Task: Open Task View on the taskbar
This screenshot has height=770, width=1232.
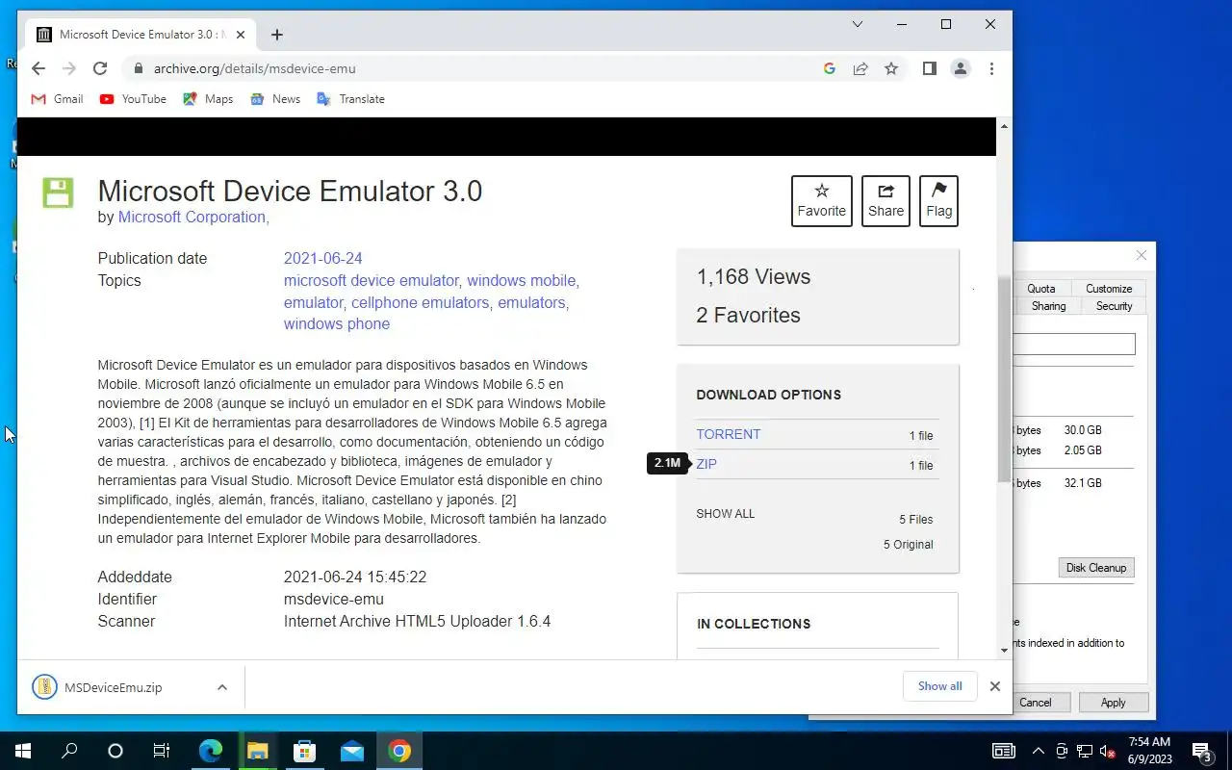Action: click(162, 751)
